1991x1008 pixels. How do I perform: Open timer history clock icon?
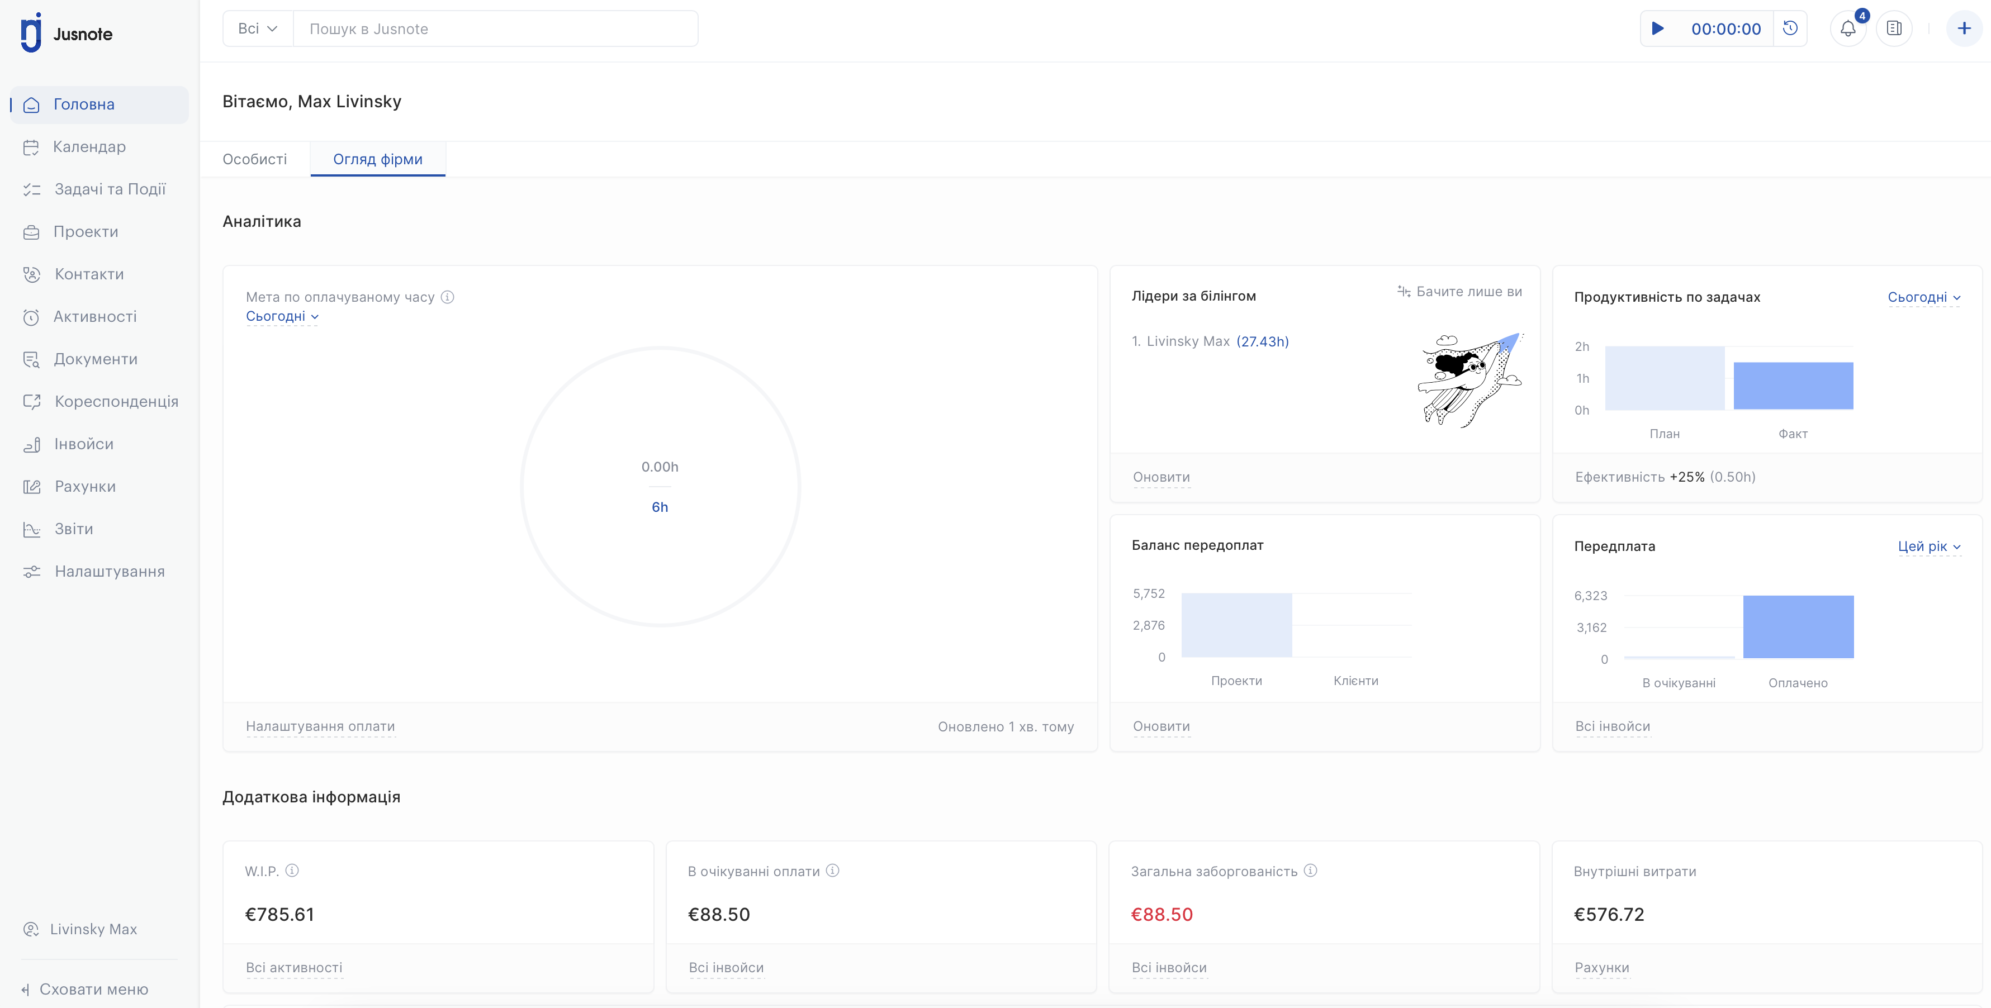point(1790,28)
